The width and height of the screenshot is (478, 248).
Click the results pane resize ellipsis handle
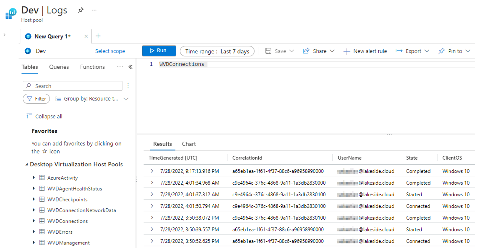click(389, 134)
